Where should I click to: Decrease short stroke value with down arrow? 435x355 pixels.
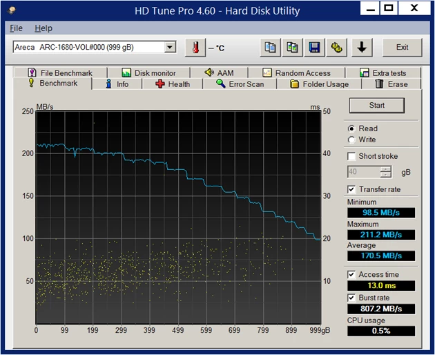click(x=385, y=175)
